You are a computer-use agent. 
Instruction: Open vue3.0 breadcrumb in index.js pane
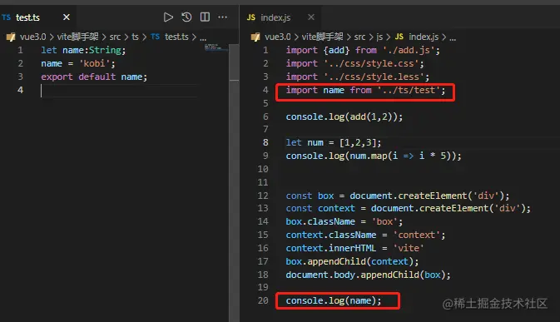click(277, 37)
